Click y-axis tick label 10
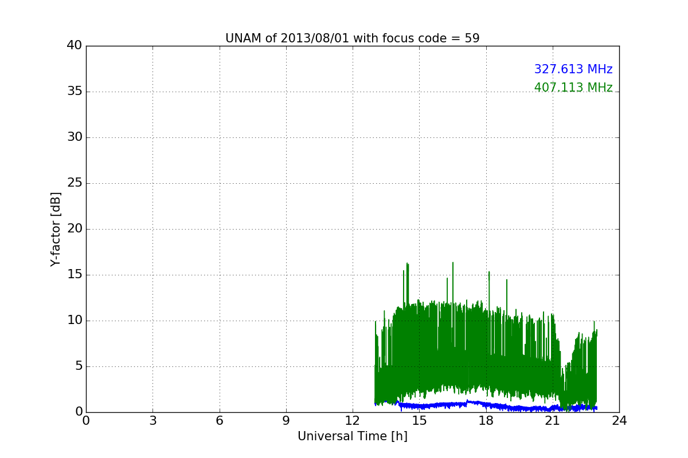The width and height of the screenshot is (688, 458). (x=74, y=321)
